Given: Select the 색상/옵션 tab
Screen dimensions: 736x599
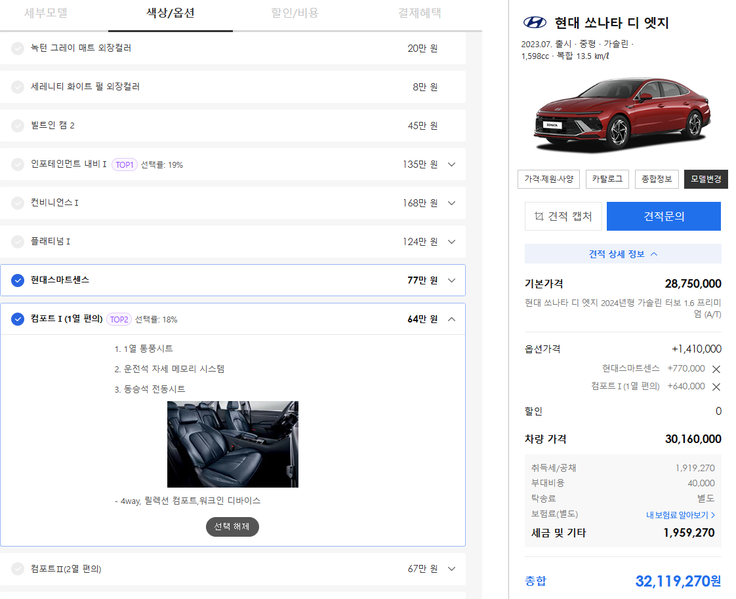Looking at the screenshot, I should (171, 13).
